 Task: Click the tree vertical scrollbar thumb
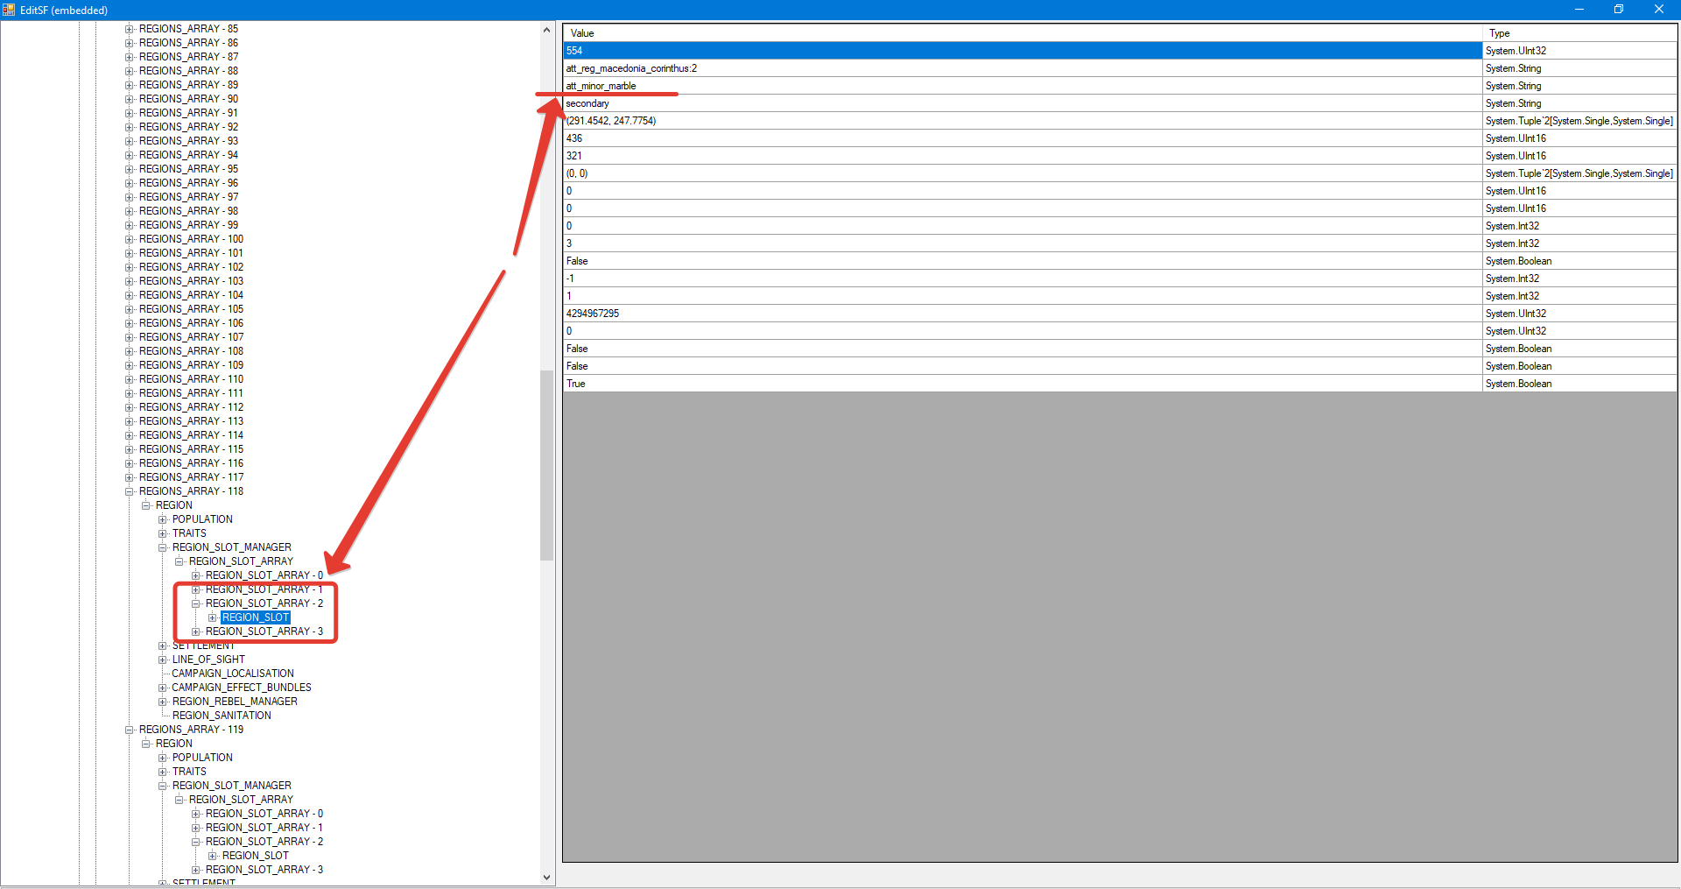tap(546, 465)
